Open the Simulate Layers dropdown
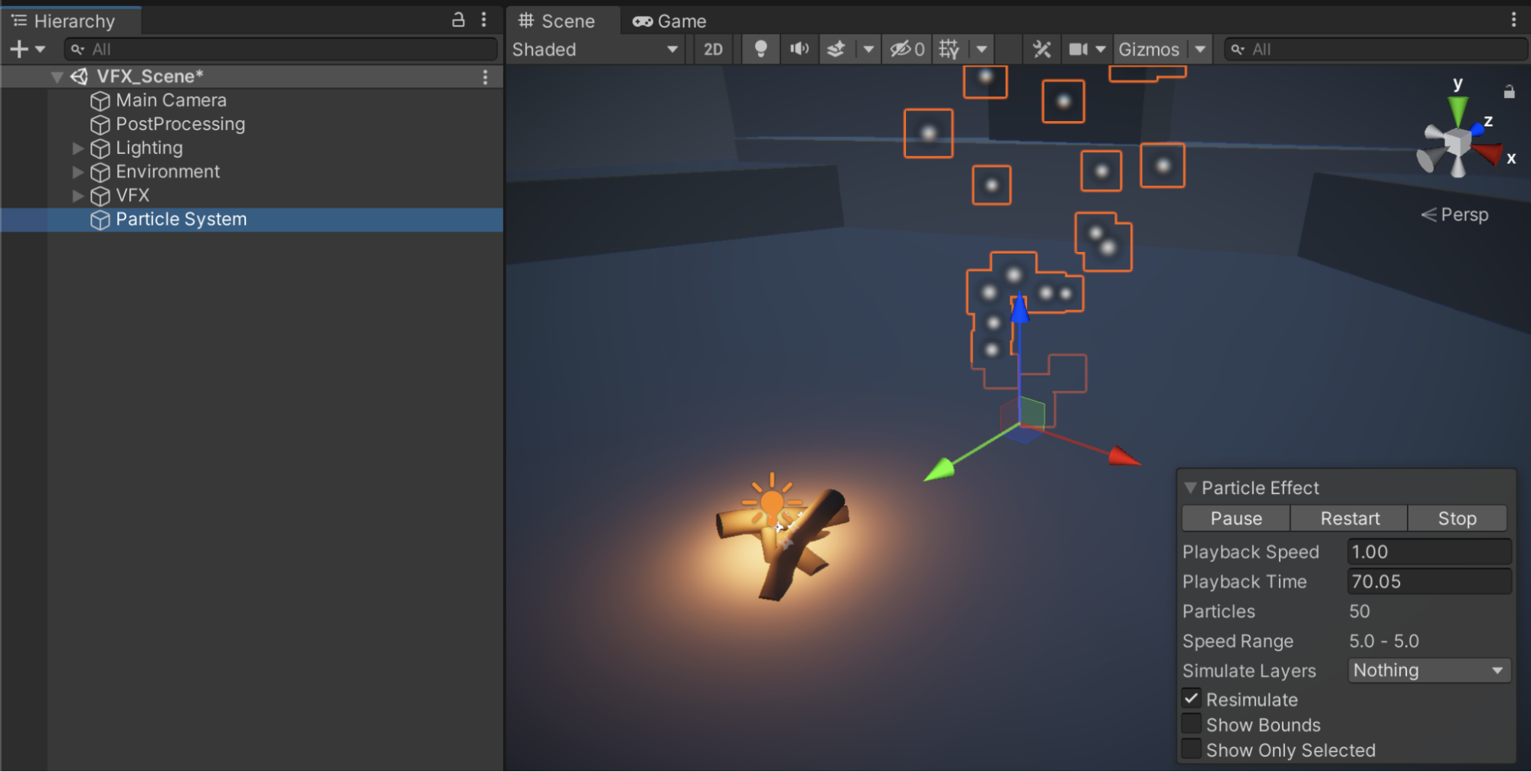Viewport: 1531px width, 772px height. [x=1428, y=670]
